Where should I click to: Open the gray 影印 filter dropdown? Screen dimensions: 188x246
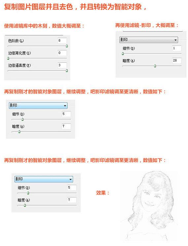pos(148,40)
